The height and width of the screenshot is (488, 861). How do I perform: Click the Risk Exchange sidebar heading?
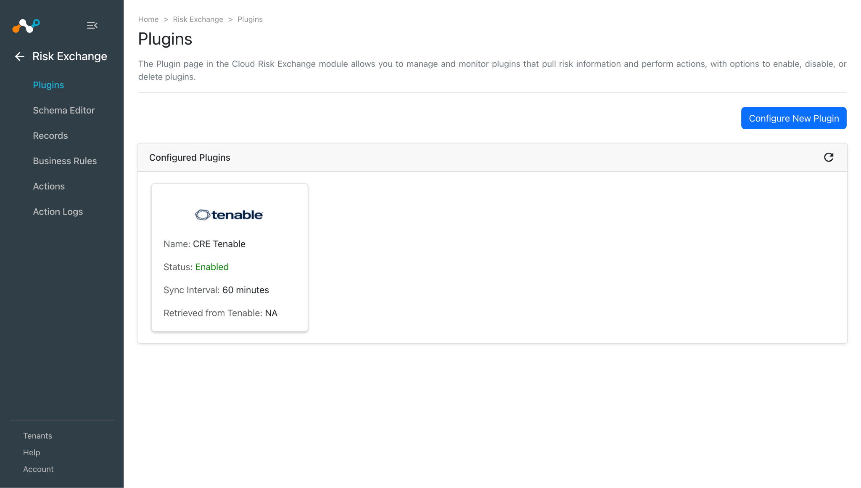(70, 56)
